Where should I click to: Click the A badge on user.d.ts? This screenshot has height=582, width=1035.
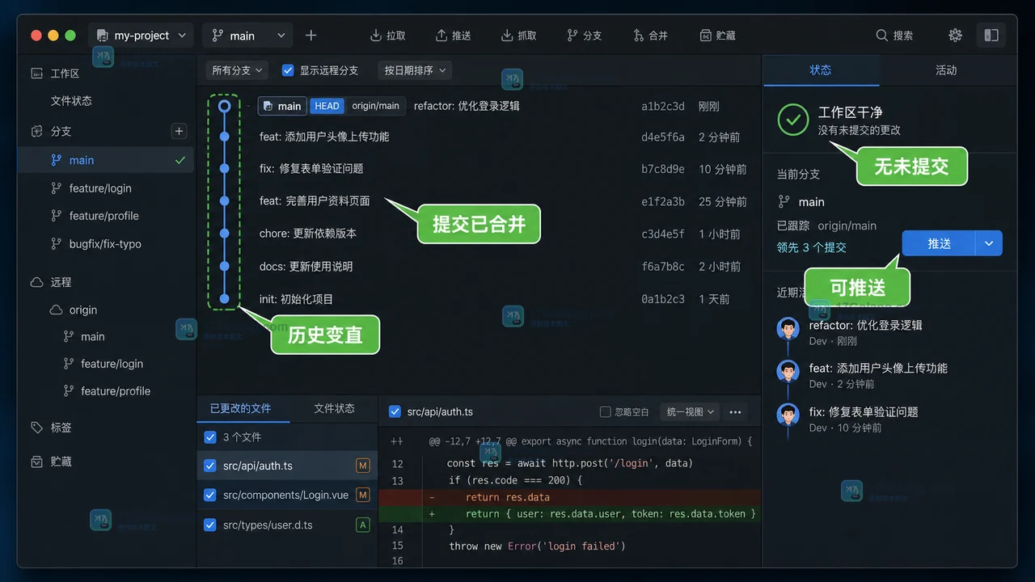(363, 525)
